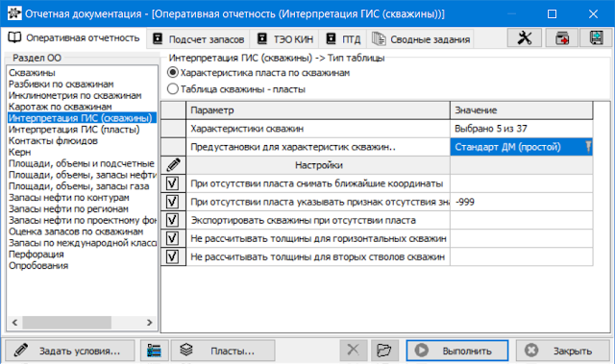
Task: Select Опробования in the section list
Action: (38, 266)
